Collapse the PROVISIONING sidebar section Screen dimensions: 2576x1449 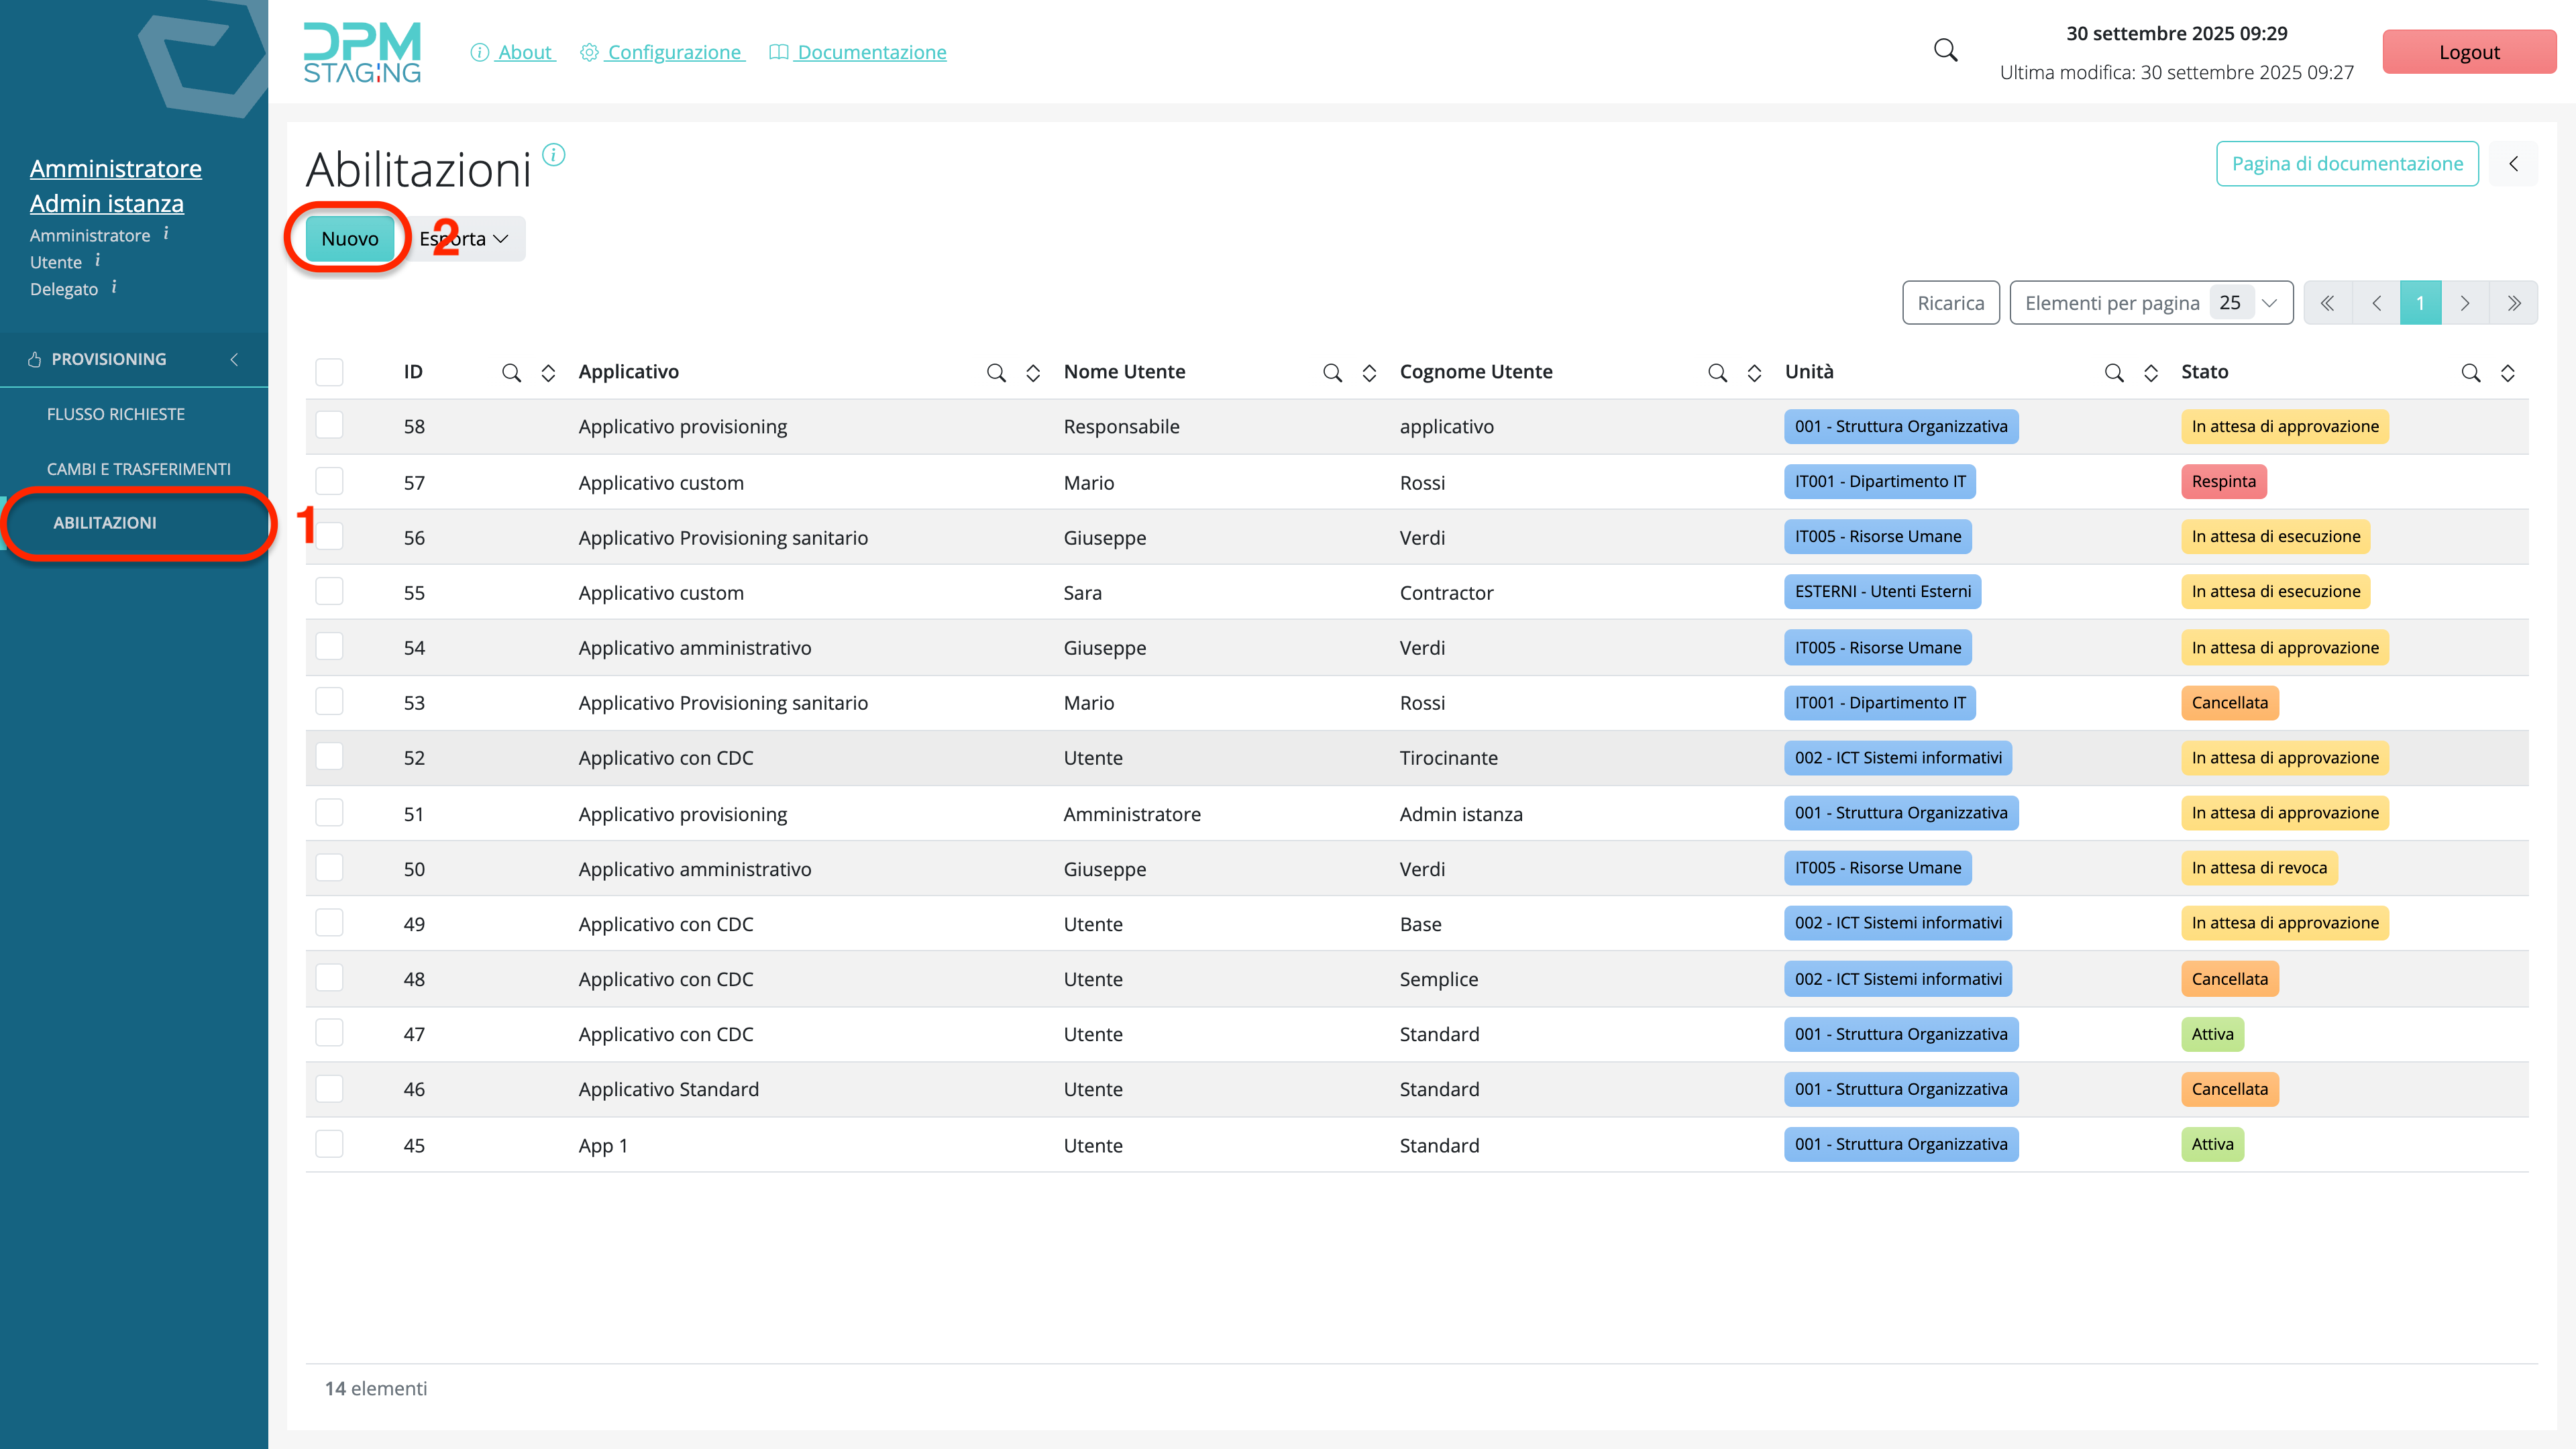click(234, 359)
